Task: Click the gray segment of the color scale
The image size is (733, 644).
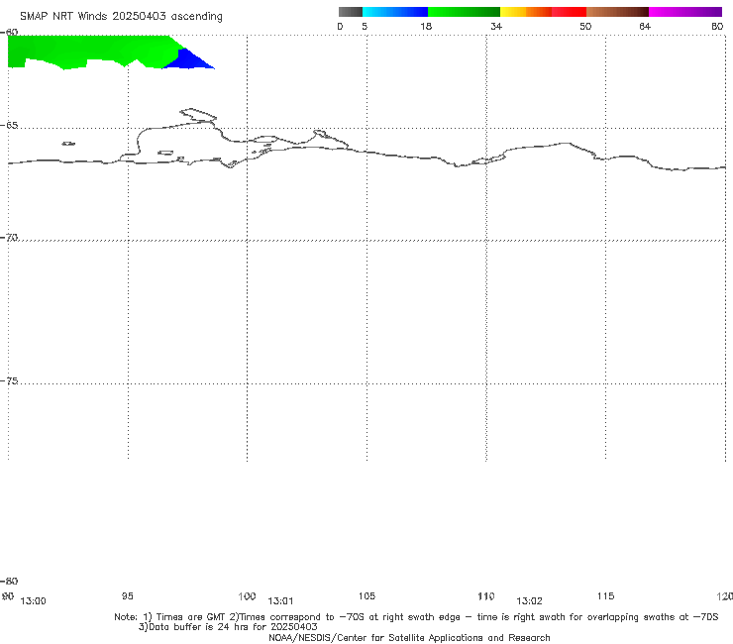Action: 350,12
